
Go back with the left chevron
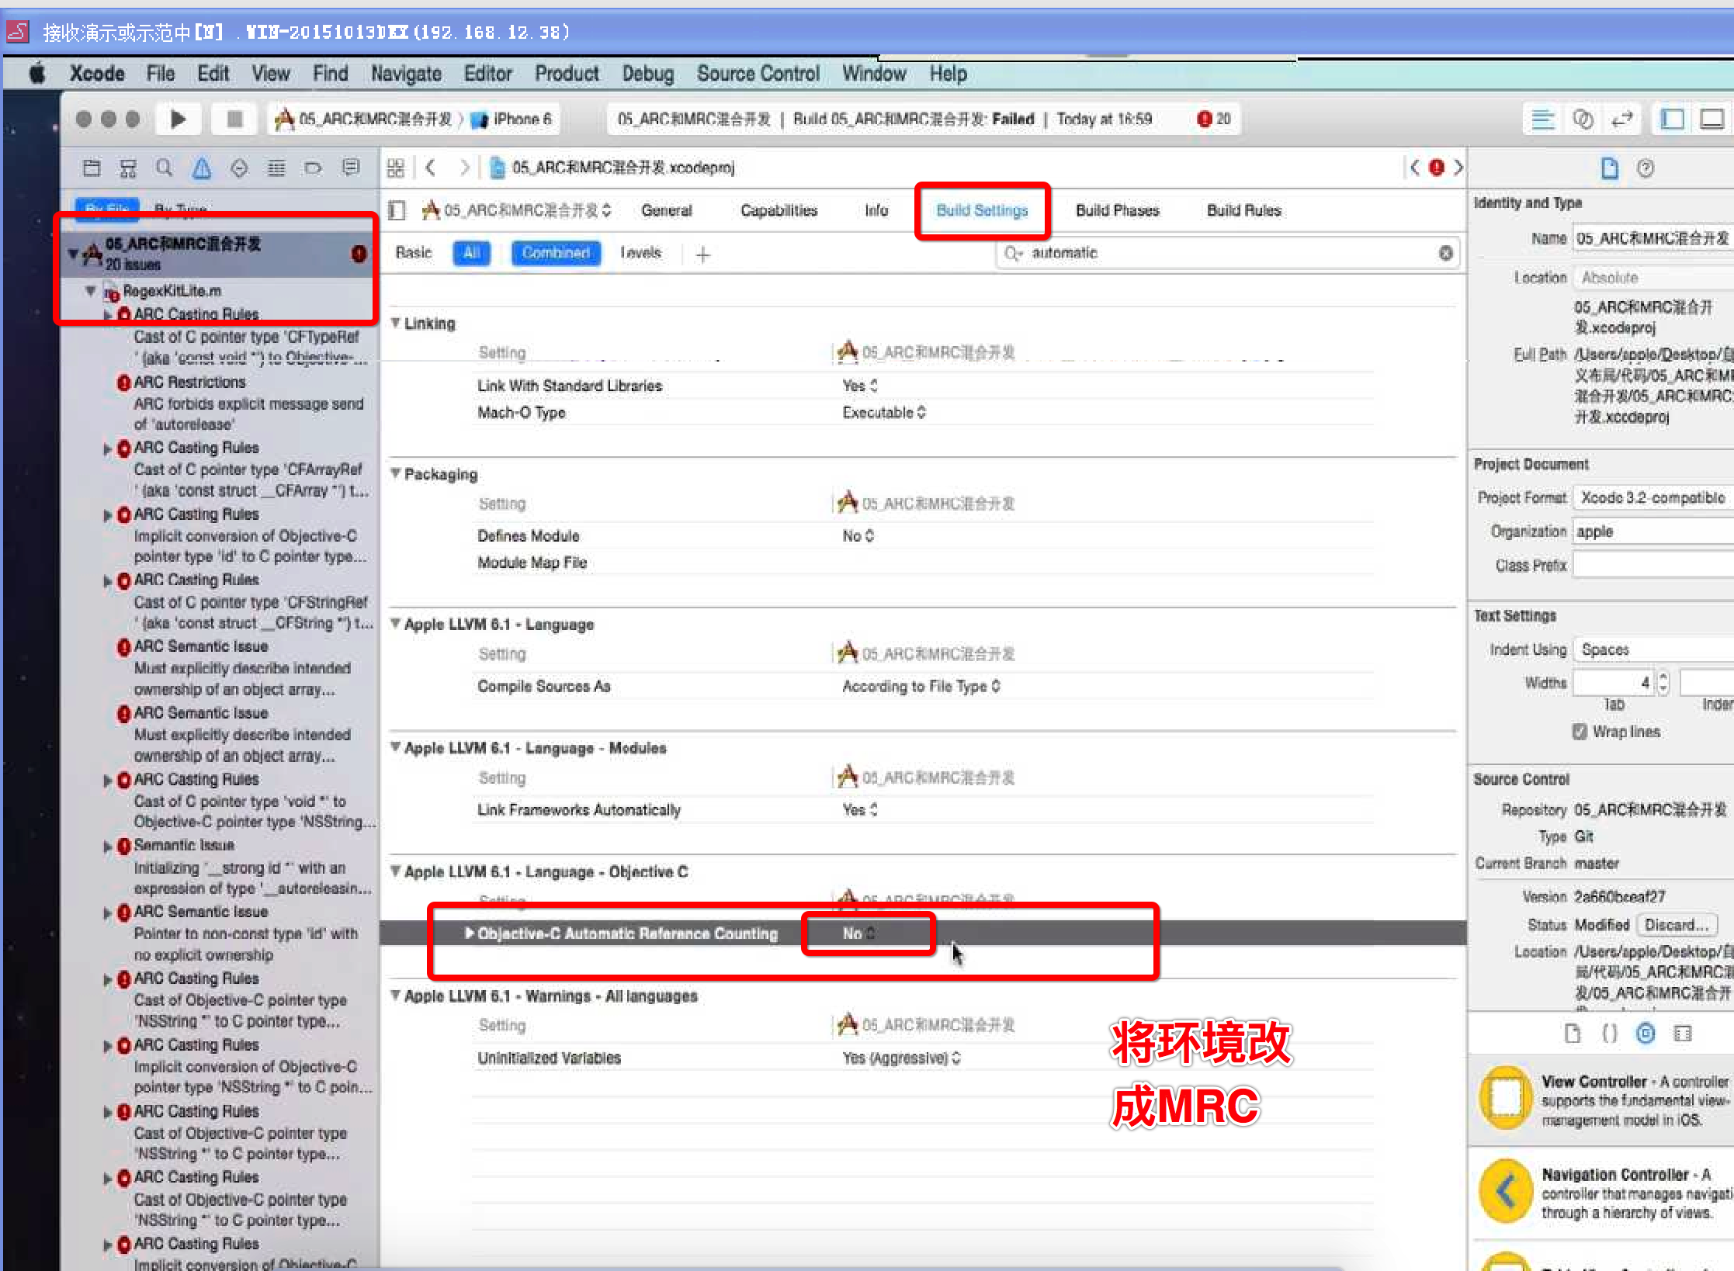(x=431, y=168)
